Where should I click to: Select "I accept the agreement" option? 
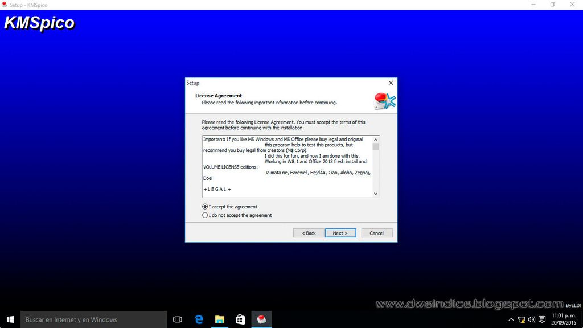click(206, 207)
